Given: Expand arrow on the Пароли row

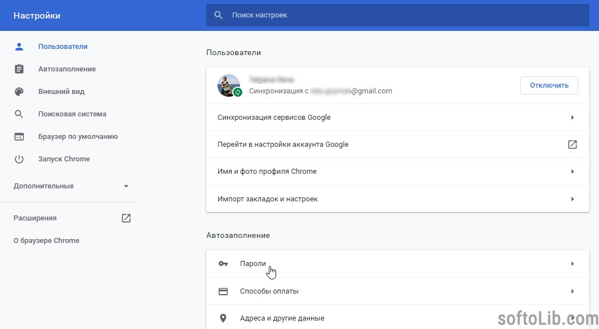Looking at the screenshot, I should coord(573,264).
